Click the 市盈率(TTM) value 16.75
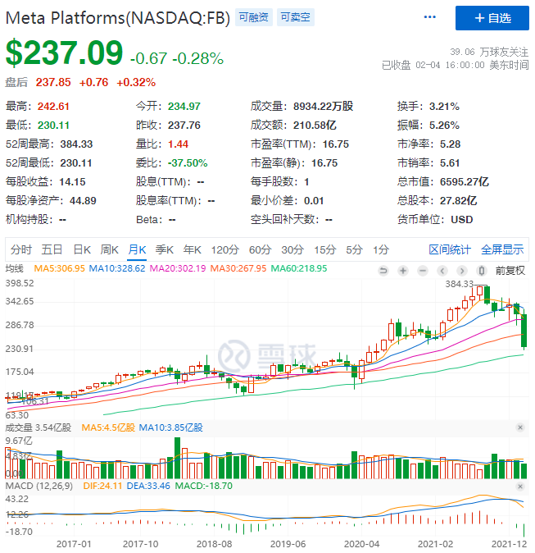The image size is (535, 553). [336, 144]
